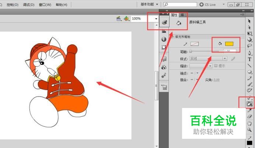Click the edit stroke style pencil button

(x=233, y=58)
